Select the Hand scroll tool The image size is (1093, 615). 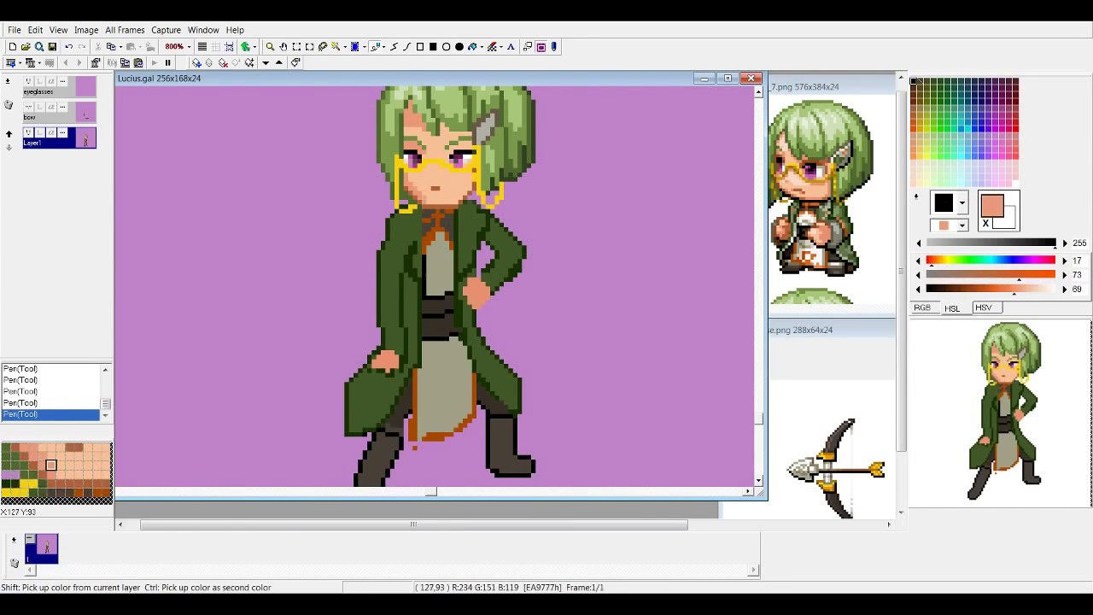click(x=283, y=47)
